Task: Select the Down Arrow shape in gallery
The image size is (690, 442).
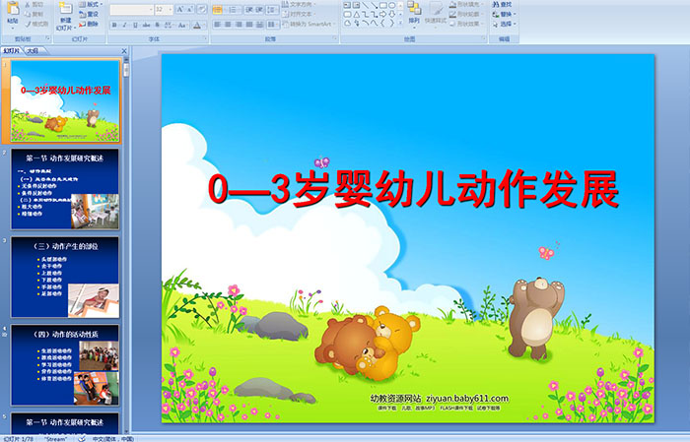Action: coord(391,14)
